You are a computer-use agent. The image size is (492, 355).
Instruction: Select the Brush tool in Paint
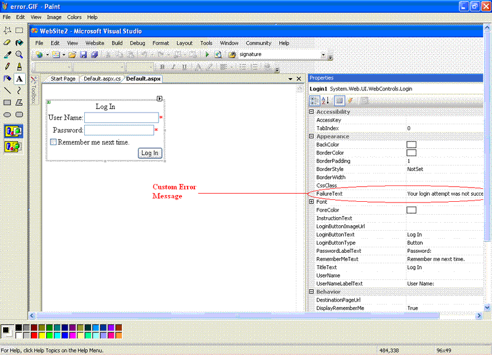(x=19, y=66)
